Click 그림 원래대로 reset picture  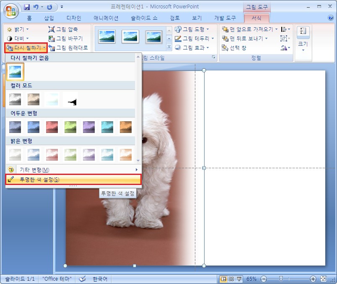68,48
